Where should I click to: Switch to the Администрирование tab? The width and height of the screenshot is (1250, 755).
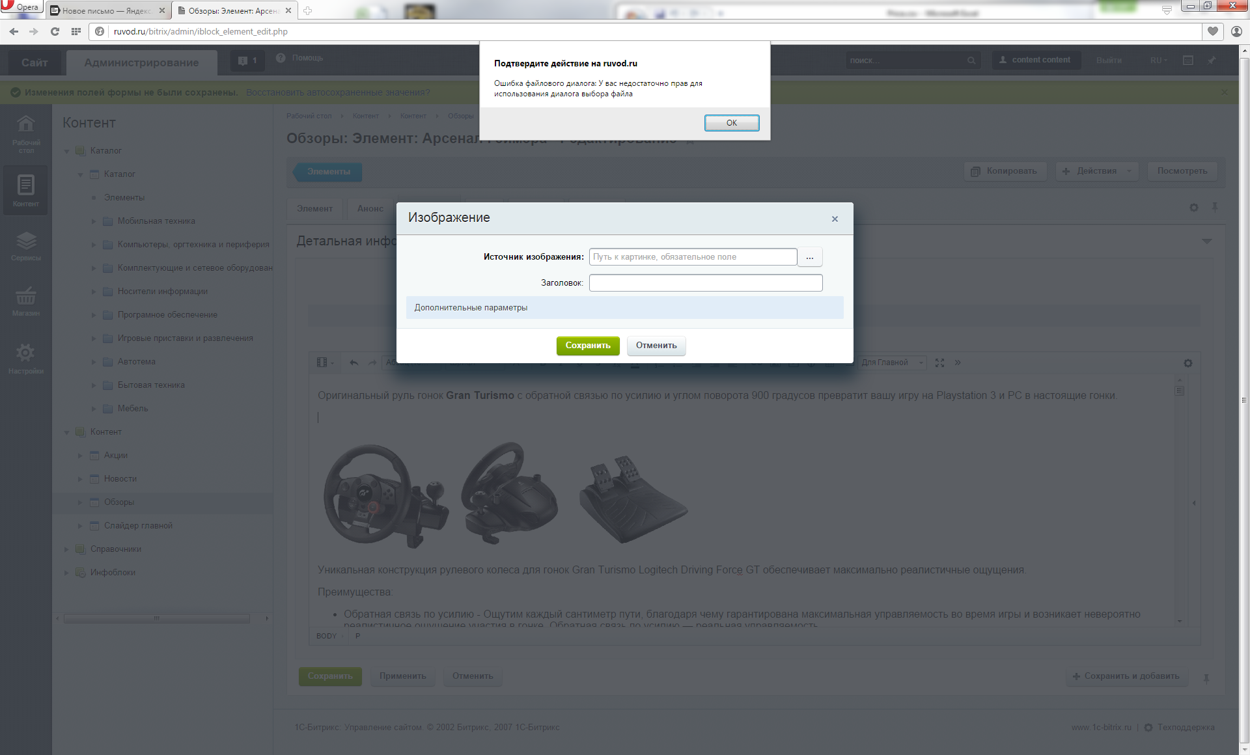[x=141, y=62]
